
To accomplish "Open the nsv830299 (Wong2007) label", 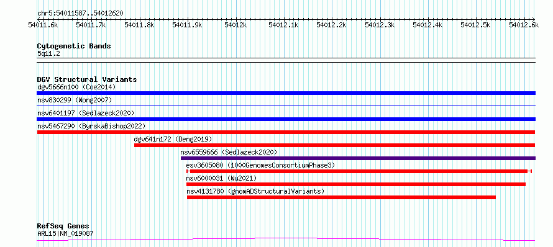I will pyautogui.click(x=75, y=100).
